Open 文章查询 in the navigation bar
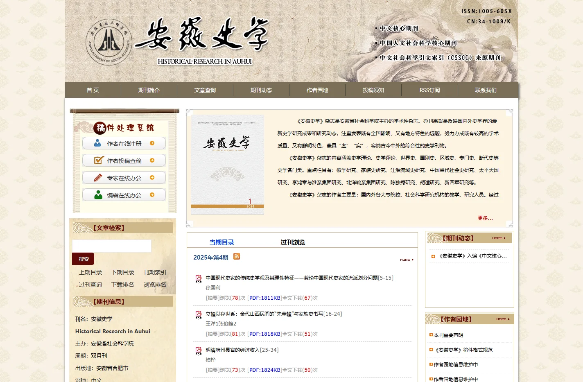The width and height of the screenshot is (583, 382). click(x=205, y=90)
